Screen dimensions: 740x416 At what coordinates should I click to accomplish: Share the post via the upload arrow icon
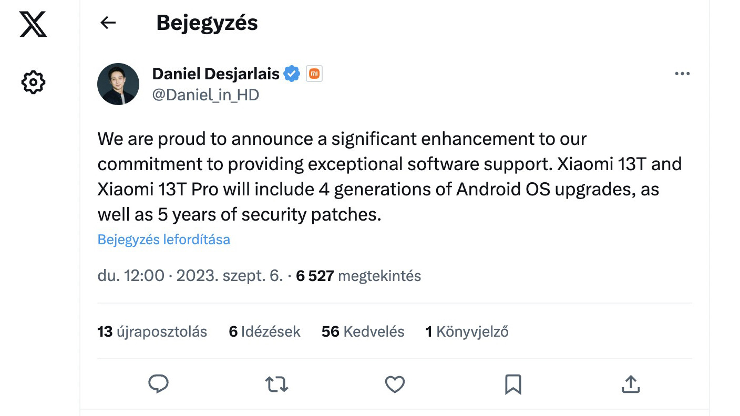[x=630, y=384]
